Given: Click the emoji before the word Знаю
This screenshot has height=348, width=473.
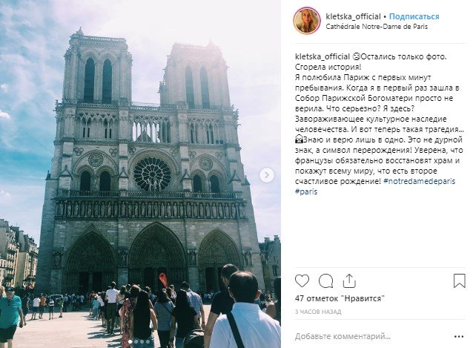Looking at the screenshot, I should pos(299,139).
